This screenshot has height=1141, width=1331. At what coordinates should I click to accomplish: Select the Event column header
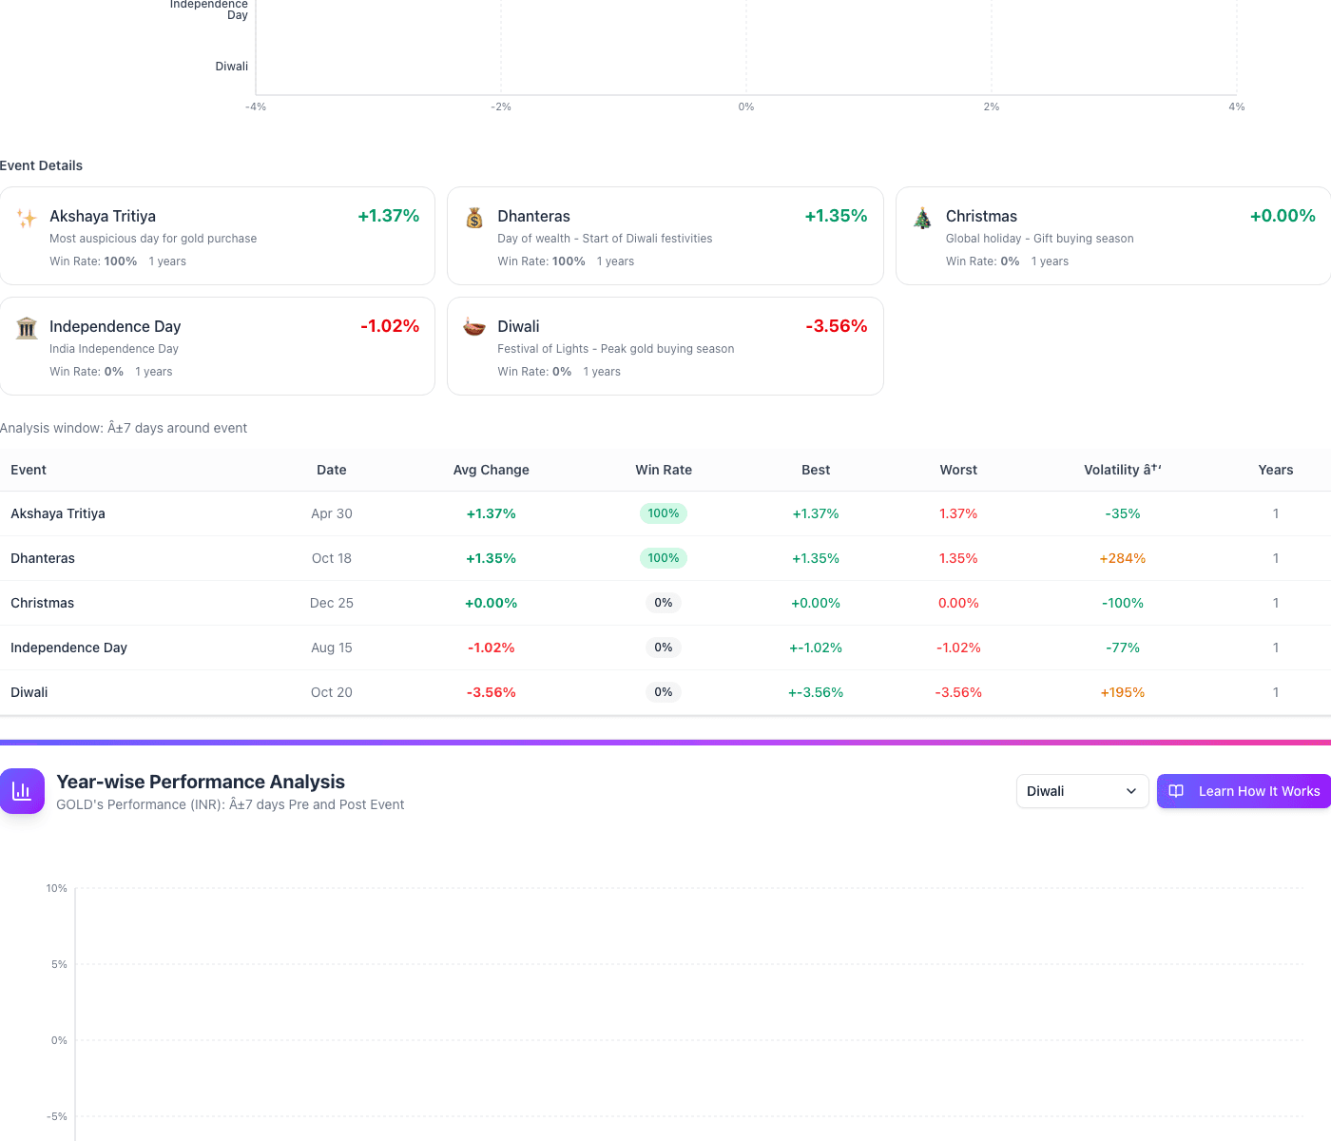tap(29, 470)
